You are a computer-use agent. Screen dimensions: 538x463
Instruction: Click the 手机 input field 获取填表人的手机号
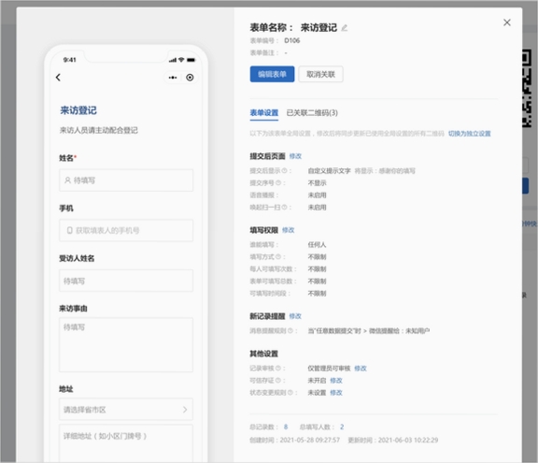[126, 230]
